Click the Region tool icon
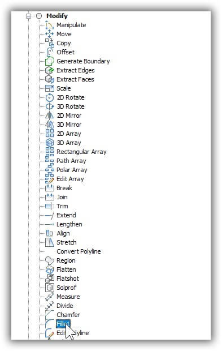The image size is (222, 351). click(x=50, y=260)
